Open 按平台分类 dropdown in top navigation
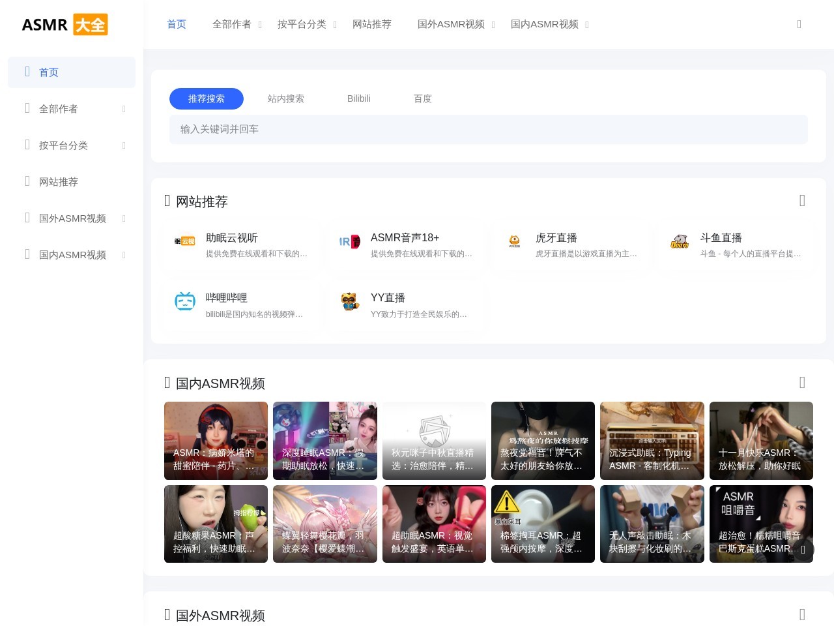The height and width of the screenshot is (626, 834). [307, 24]
